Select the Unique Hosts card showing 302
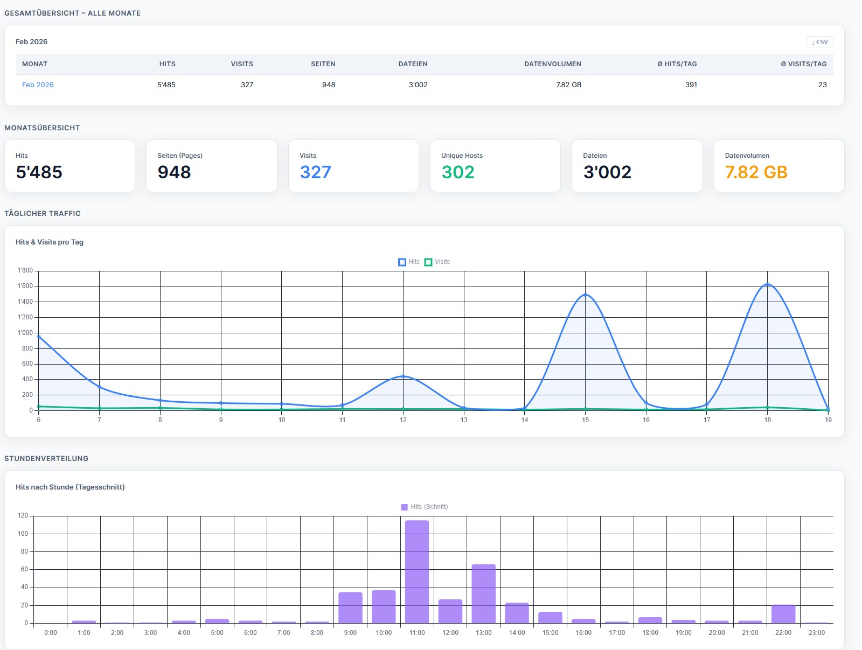862x650 pixels. pos(495,165)
